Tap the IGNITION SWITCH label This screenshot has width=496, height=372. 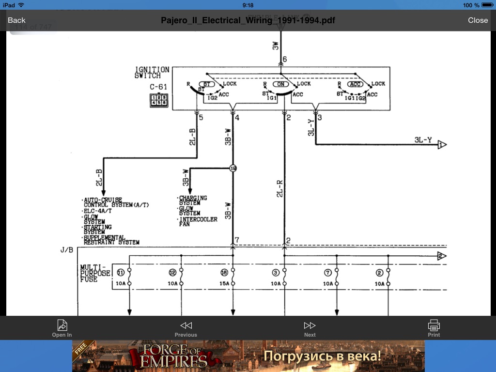coord(152,73)
